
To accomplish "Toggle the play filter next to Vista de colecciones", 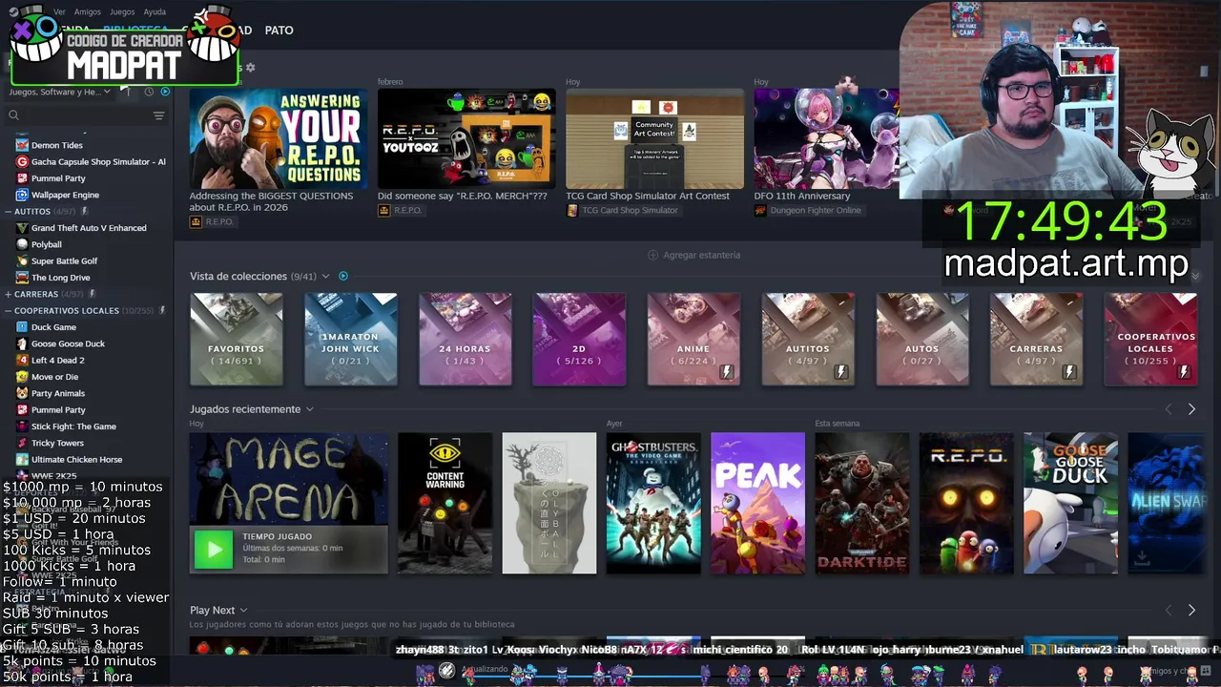I will [x=343, y=276].
